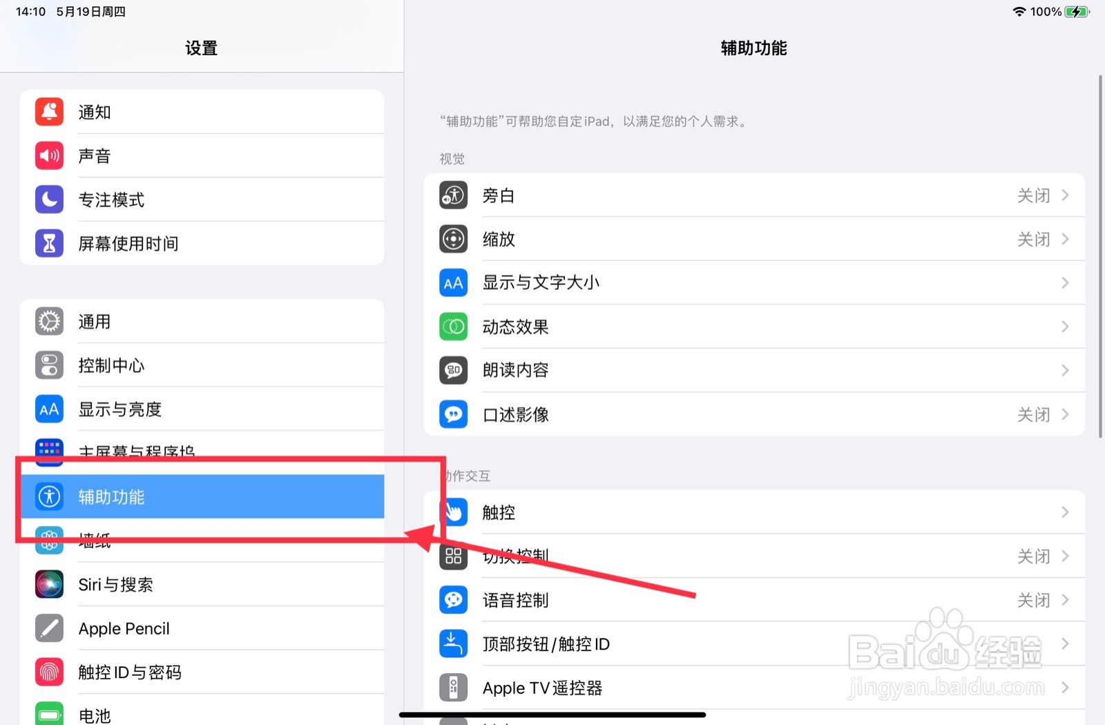
Task: Open the 屏幕使用时间 hourglass icon
Action: click(49, 243)
